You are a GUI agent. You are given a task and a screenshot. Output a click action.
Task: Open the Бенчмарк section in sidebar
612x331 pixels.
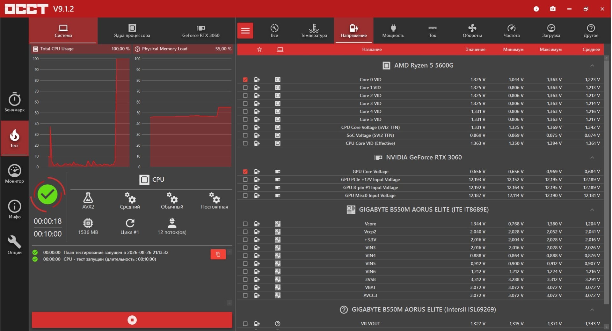point(14,102)
